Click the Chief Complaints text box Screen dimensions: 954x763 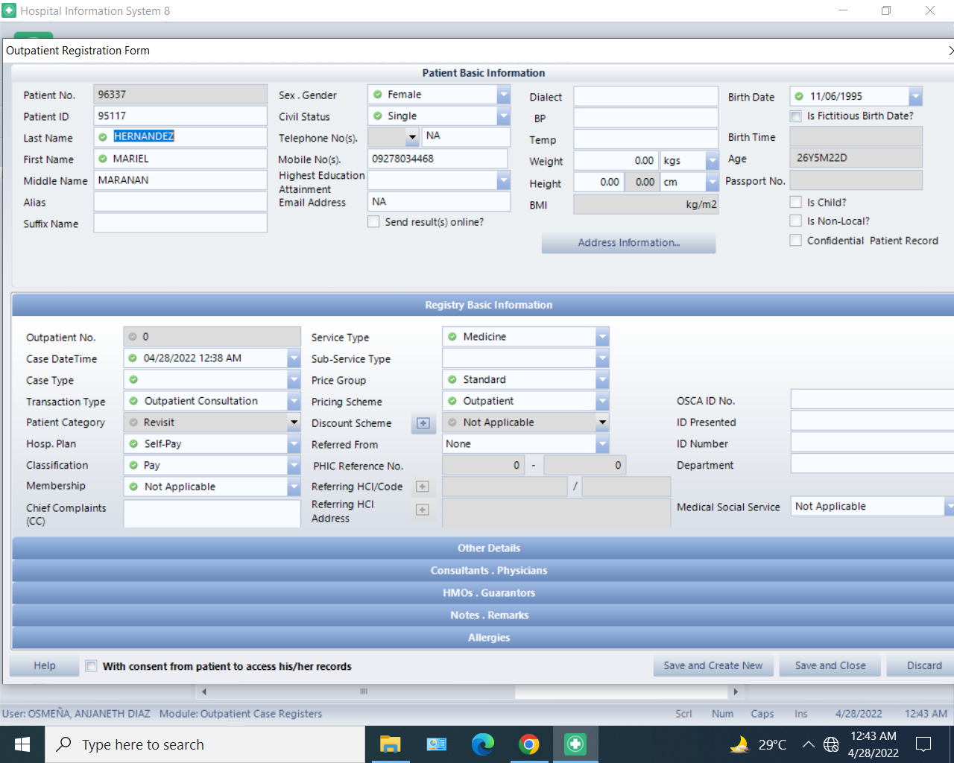pyautogui.click(x=212, y=513)
